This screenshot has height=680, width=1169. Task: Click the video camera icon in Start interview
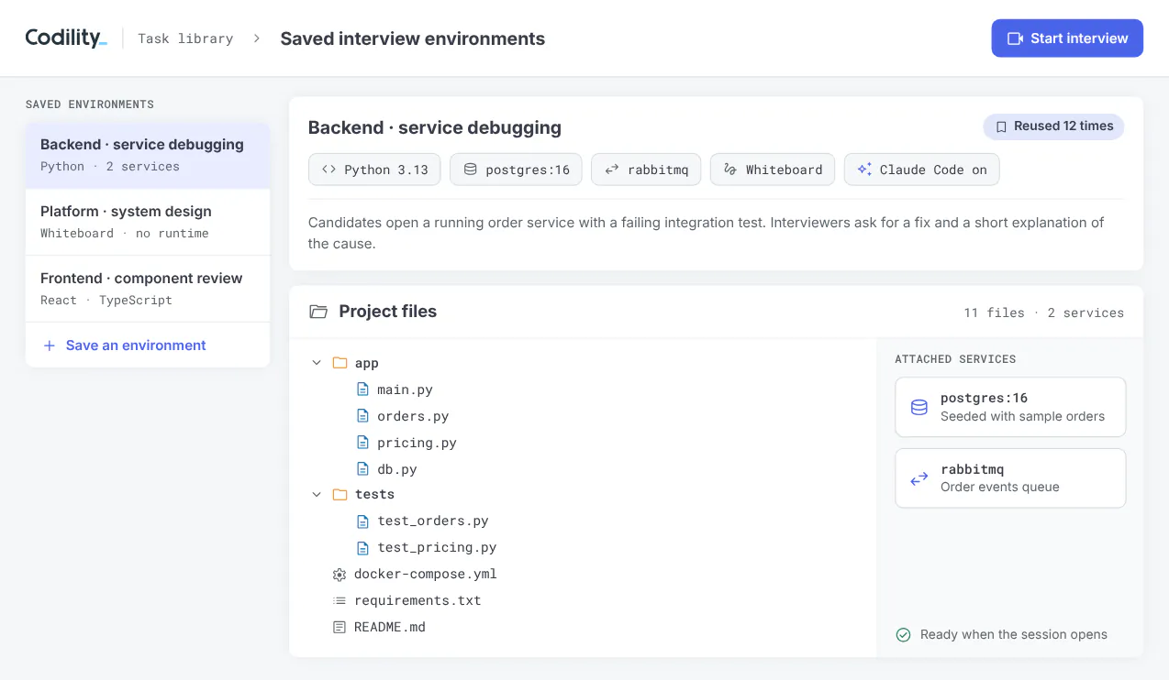1015,38
